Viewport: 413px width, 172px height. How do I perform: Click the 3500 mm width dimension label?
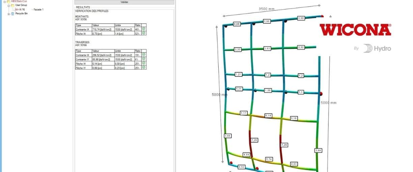tap(267, 9)
